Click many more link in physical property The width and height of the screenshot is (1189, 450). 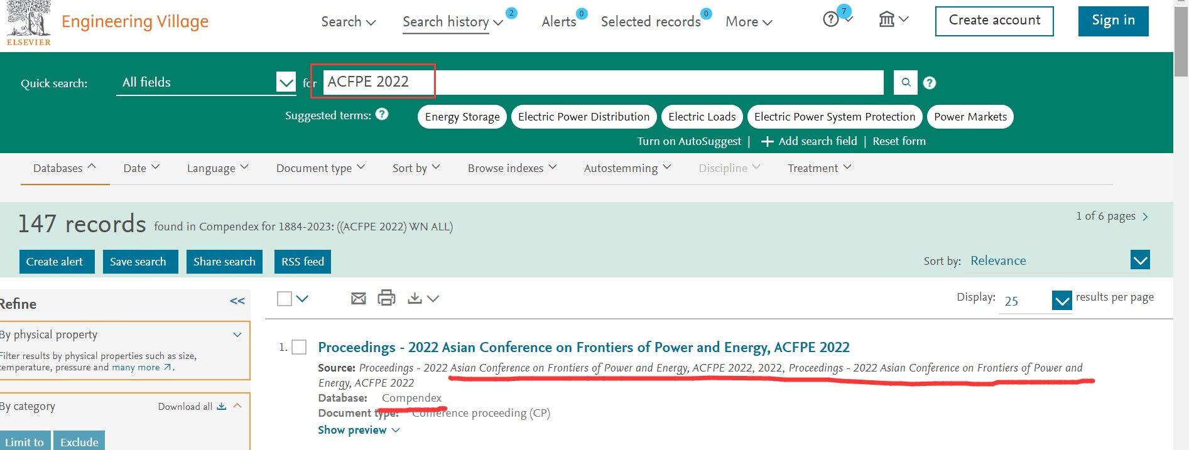click(x=136, y=367)
